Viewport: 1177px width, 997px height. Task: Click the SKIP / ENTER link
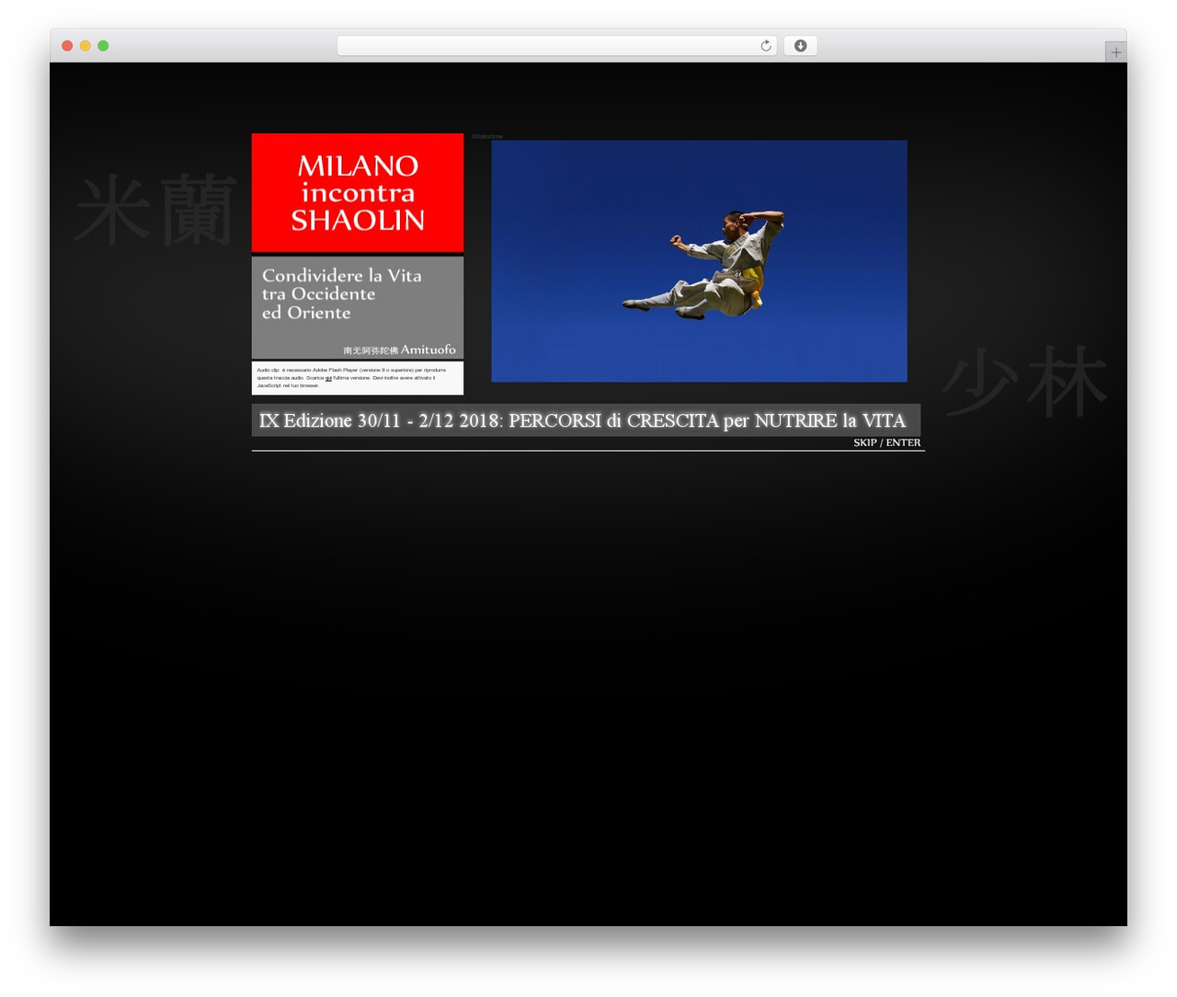click(x=886, y=442)
